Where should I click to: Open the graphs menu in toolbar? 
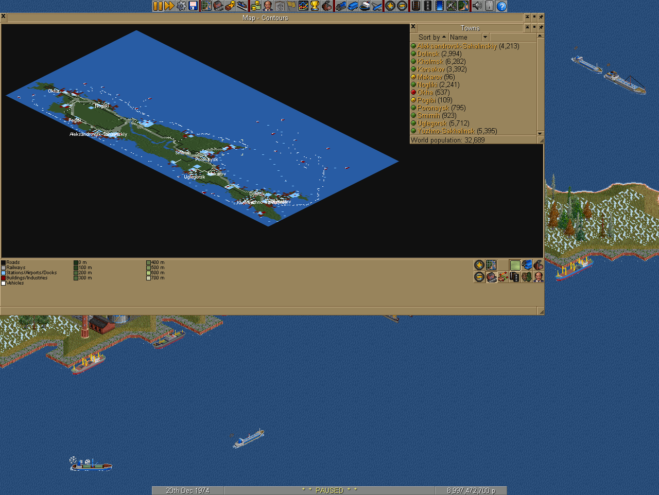point(303,6)
